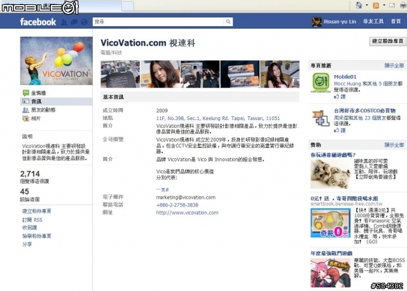Click 2,714 likes count
Image resolution: width=407 pixels, height=291 pixels.
pyautogui.click(x=30, y=173)
